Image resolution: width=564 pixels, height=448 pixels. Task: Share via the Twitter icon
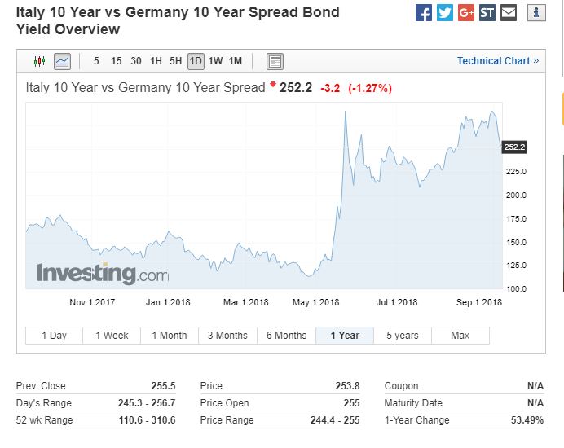coord(445,13)
